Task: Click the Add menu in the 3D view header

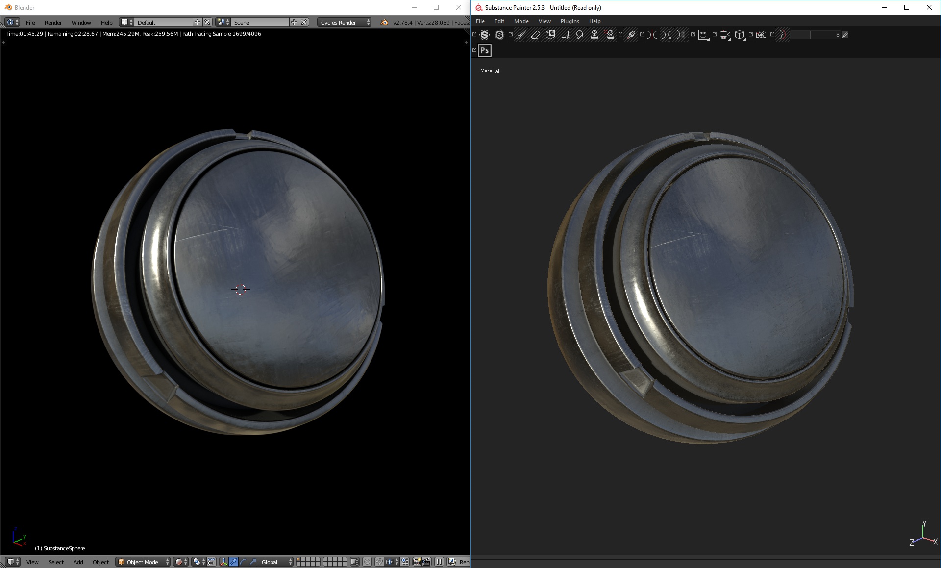Action: [x=78, y=562]
